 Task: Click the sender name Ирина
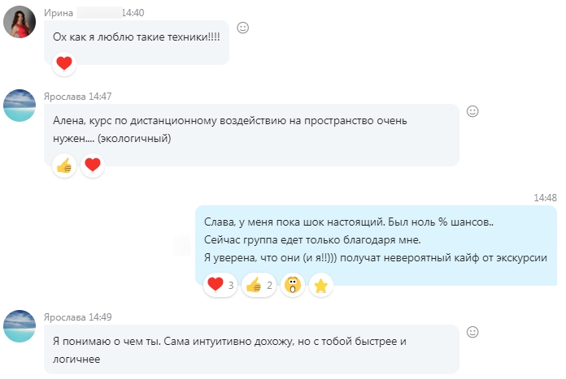point(59,13)
